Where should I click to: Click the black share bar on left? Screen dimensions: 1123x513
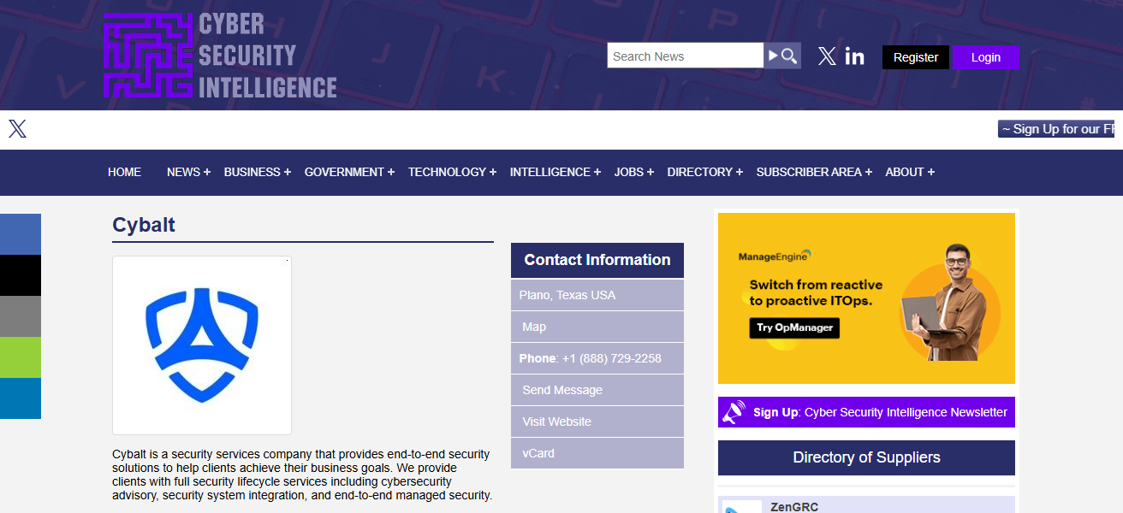point(21,275)
